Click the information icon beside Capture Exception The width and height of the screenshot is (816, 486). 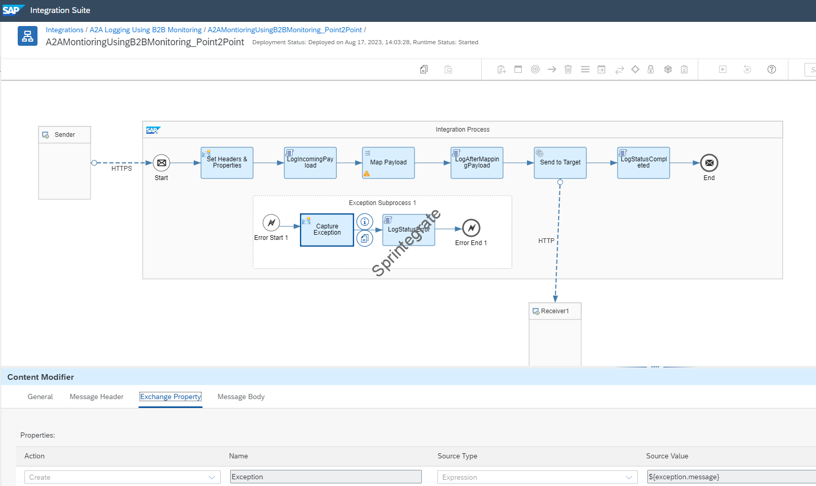click(365, 222)
